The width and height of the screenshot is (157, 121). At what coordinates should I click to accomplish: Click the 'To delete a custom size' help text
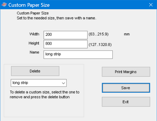click(44, 94)
